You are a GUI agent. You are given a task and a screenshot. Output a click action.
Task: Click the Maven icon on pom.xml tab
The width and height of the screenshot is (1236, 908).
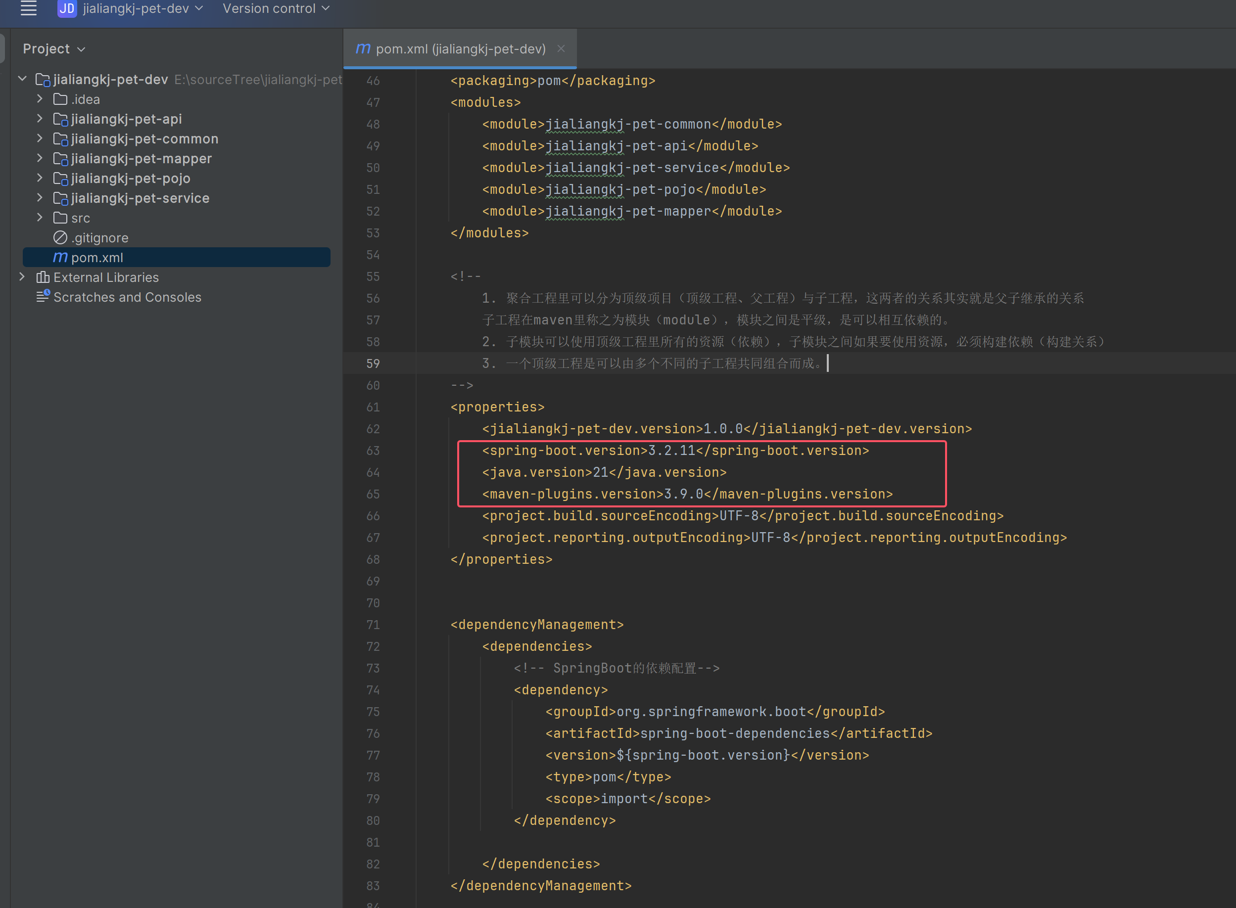(x=363, y=48)
